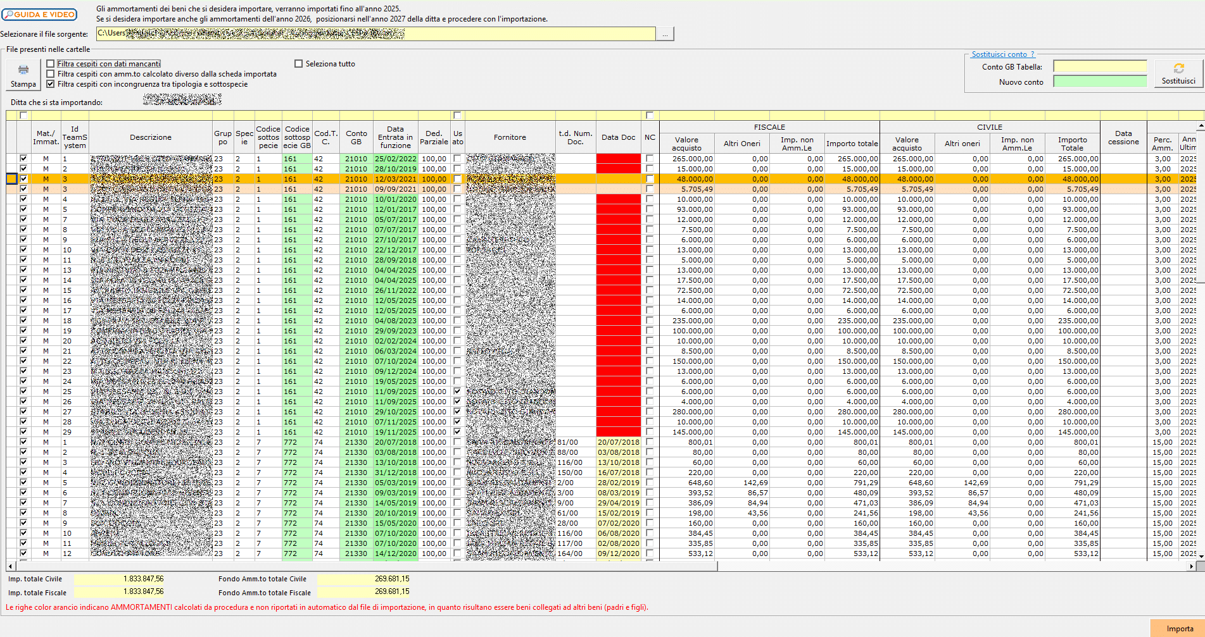The image size is (1205, 637).
Task: Click Fondo Amm.to totale Fiscale value 269.681,15
Action: (x=364, y=591)
